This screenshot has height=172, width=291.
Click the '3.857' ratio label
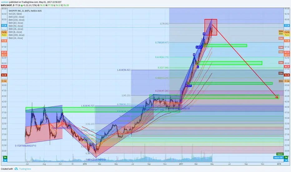[199, 47]
